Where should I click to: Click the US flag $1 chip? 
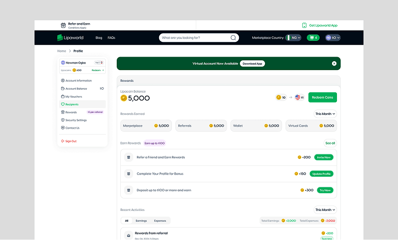coord(299,97)
